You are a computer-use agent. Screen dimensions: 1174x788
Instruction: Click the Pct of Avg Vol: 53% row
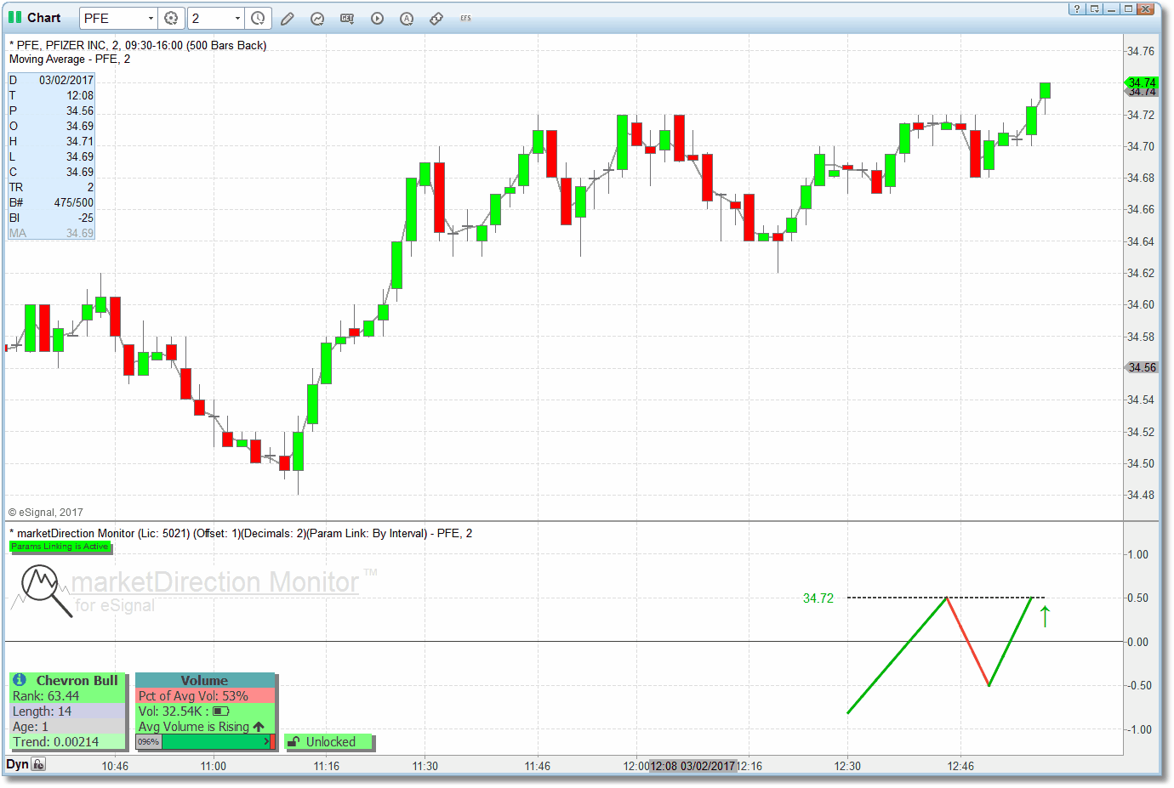(x=205, y=696)
